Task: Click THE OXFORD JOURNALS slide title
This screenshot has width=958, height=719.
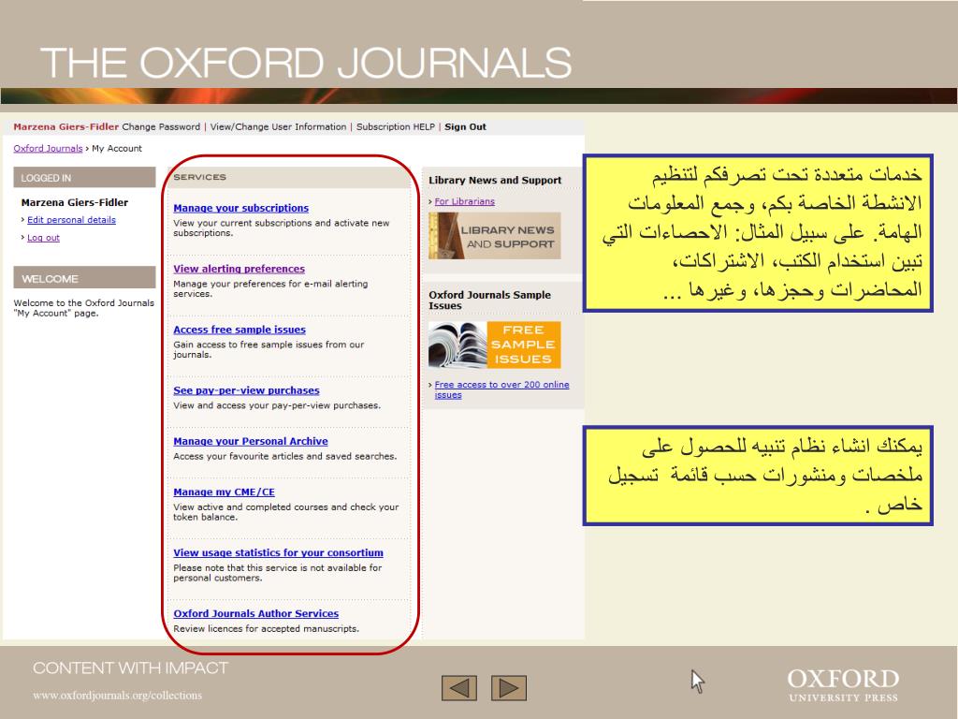Action: 306,63
